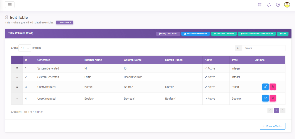The width and height of the screenshot is (295, 139).
Task: Open the user avatar profile menu
Action: [x=287, y=5]
